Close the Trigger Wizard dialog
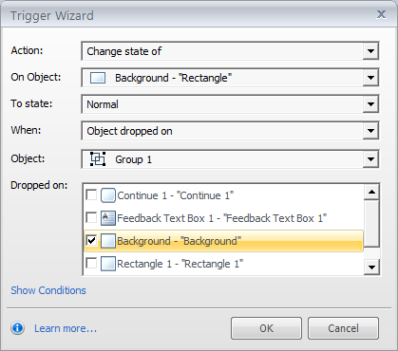This screenshot has height=351, width=398. coord(381,14)
